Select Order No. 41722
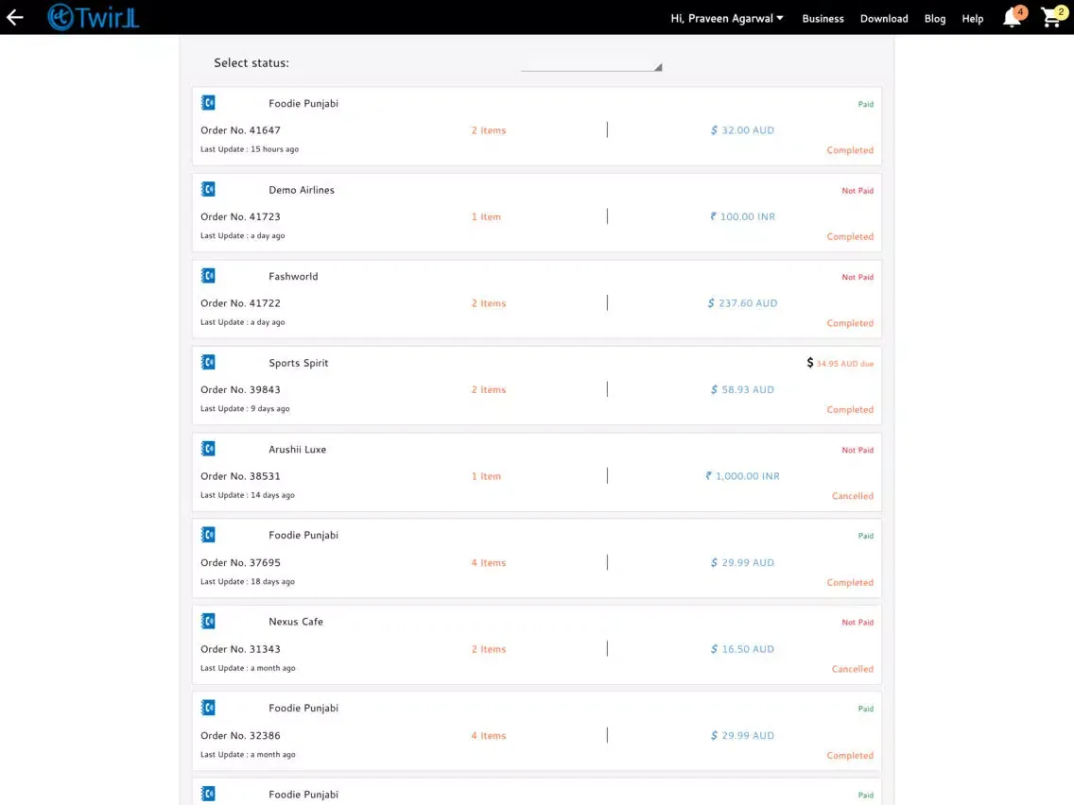This screenshot has height=805, width=1074. pyautogui.click(x=240, y=303)
